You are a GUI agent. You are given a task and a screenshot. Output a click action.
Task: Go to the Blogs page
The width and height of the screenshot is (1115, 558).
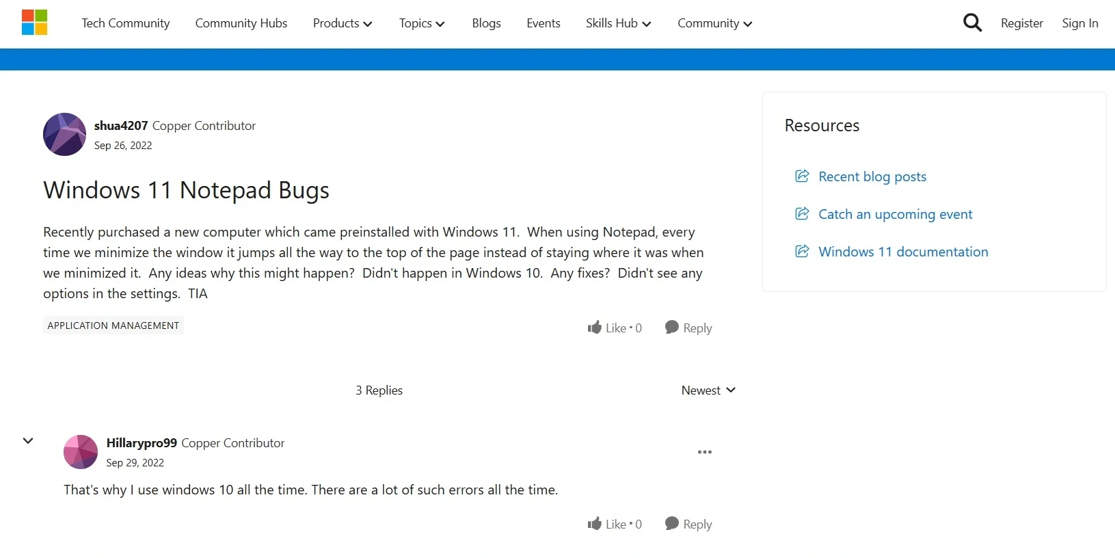[x=486, y=23]
